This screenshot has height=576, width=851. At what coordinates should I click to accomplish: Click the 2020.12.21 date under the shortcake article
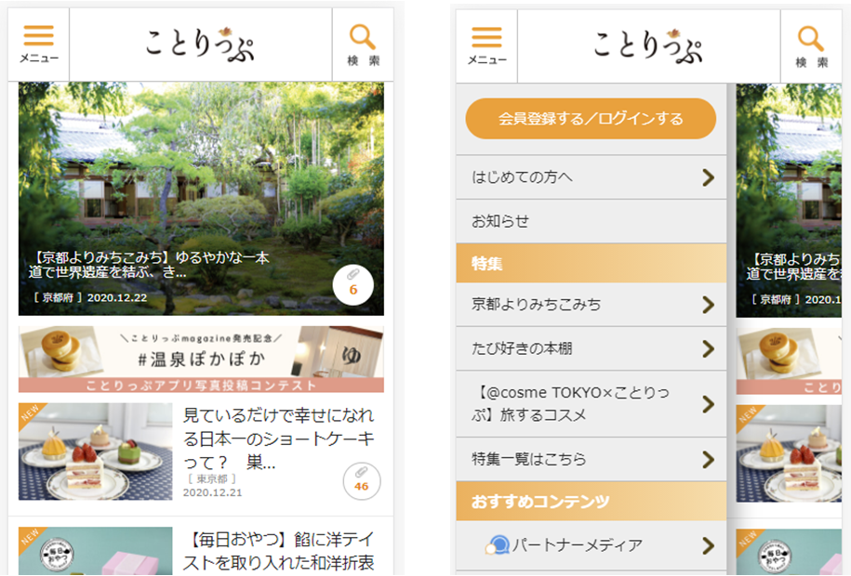pyautogui.click(x=212, y=492)
